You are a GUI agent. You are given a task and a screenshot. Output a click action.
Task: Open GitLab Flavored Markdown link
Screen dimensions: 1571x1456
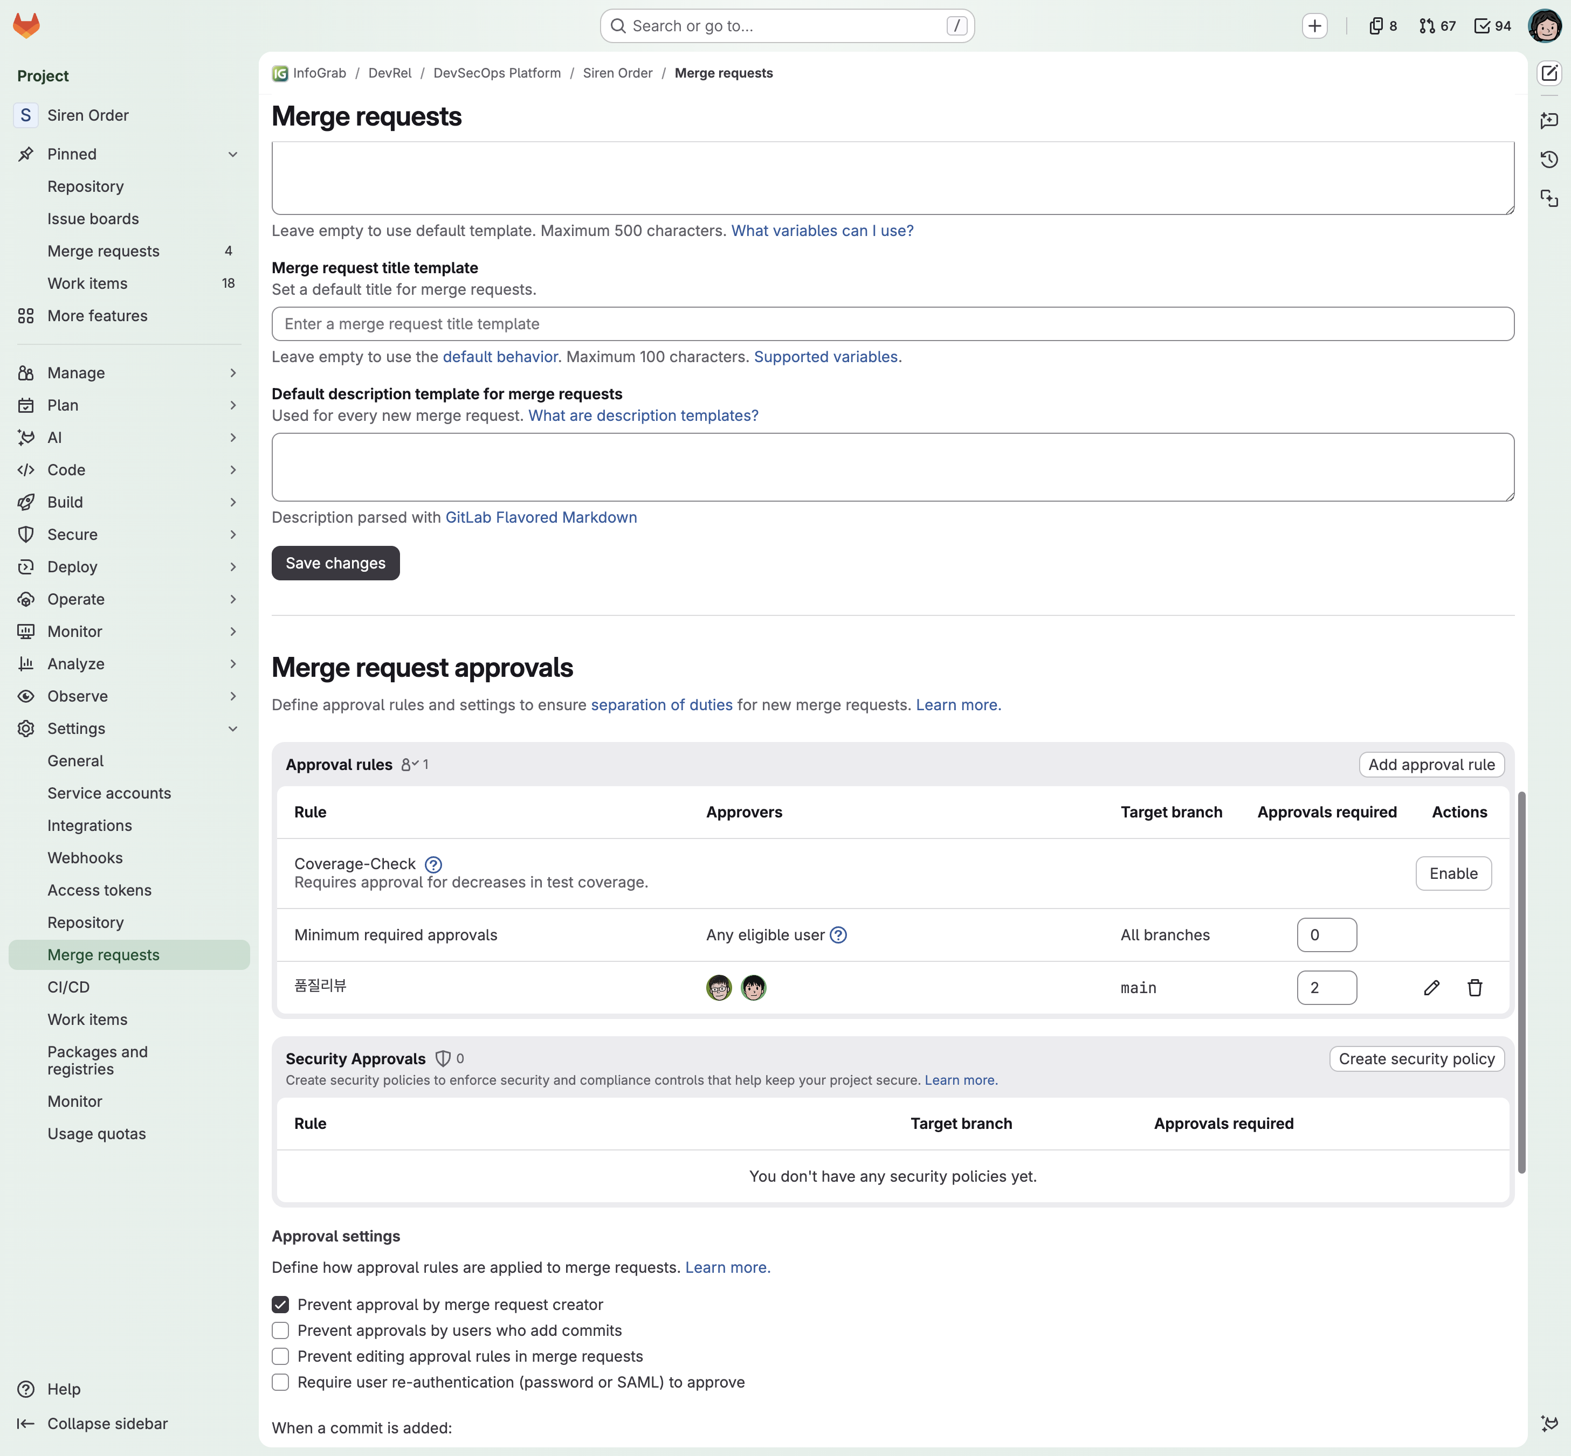[541, 518]
